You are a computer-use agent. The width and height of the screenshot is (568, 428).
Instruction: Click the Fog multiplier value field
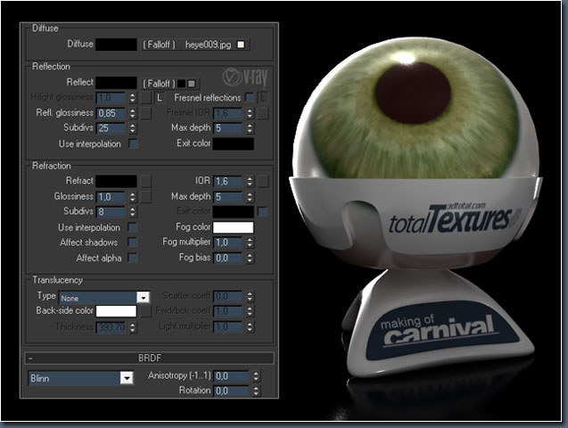(228, 243)
